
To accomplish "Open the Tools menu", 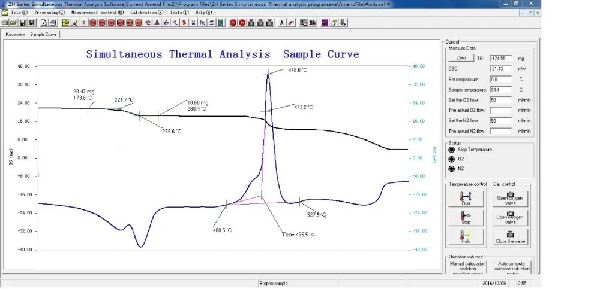I will pos(179,12).
